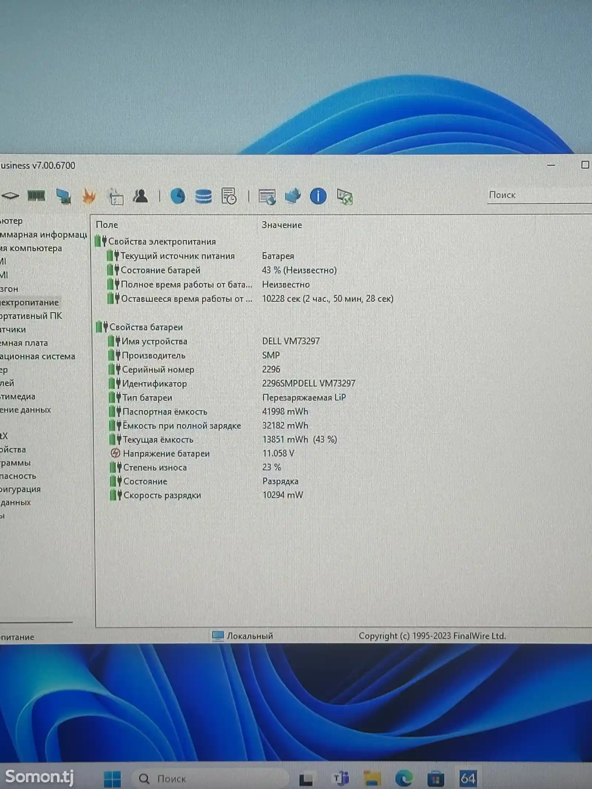Select the Состояние Разрядка row
The width and height of the screenshot is (592, 789).
205,481
